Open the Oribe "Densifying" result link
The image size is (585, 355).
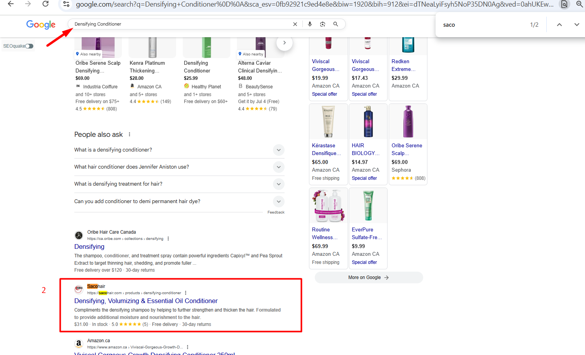(89, 247)
